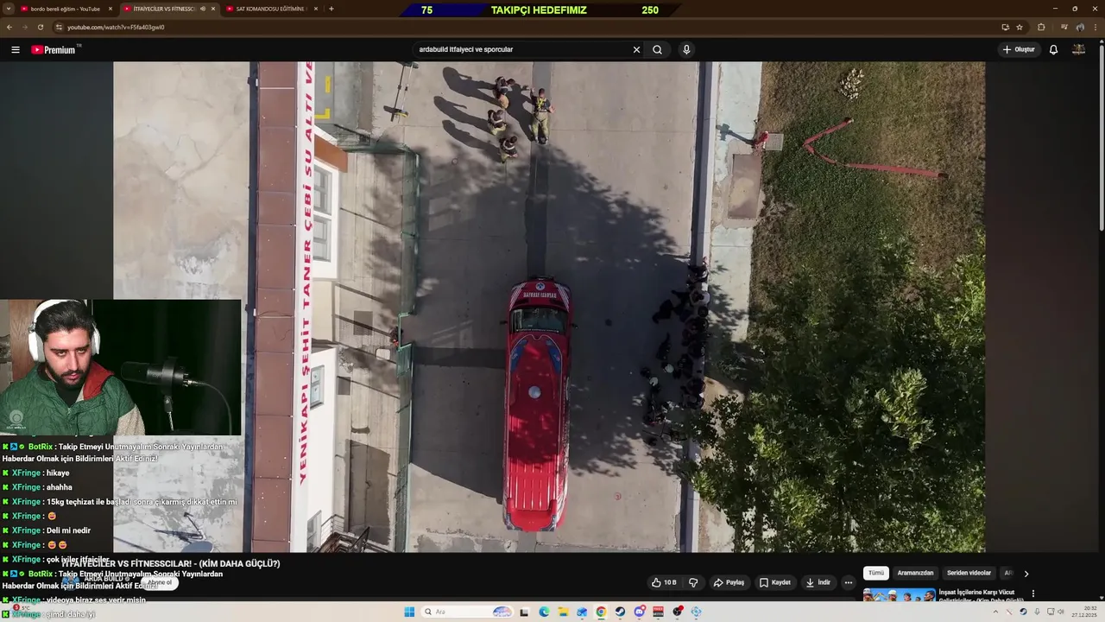Open File Explorer from the taskbar
The image size is (1105, 622).
pyautogui.click(x=563, y=612)
